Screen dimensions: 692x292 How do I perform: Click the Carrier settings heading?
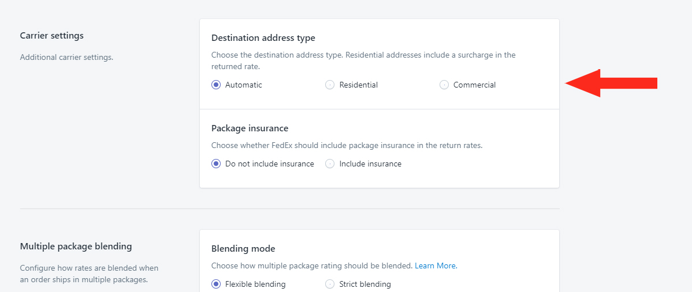click(x=51, y=36)
